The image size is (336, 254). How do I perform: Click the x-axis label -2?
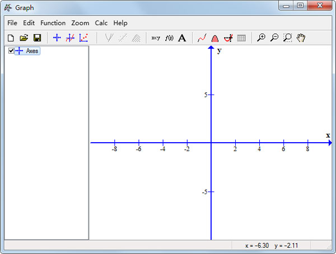click(187, 149)
